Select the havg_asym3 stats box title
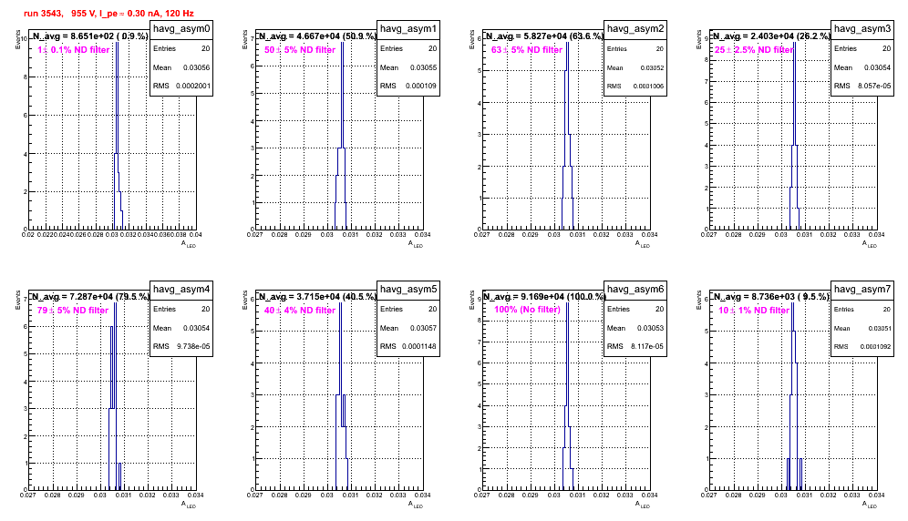Screen dimensions: 908x521 click(x=862, y=28)
